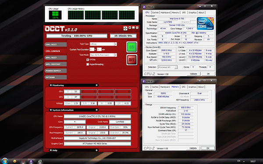Click the Z icon in bottom CPU-Z titlebar

click(x=144, y=81)
